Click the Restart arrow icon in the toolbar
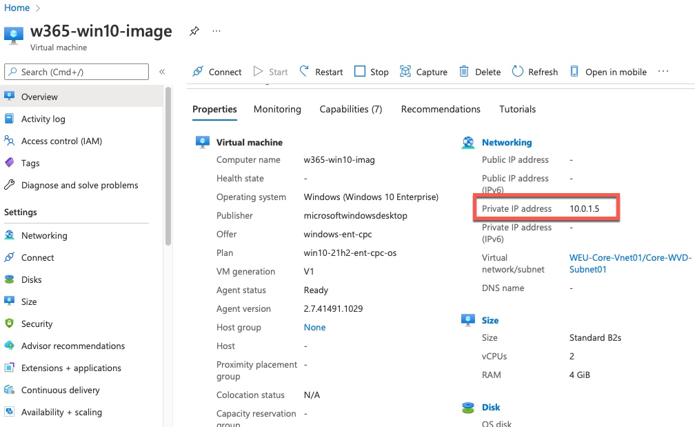695x427 pixels. 304,71
